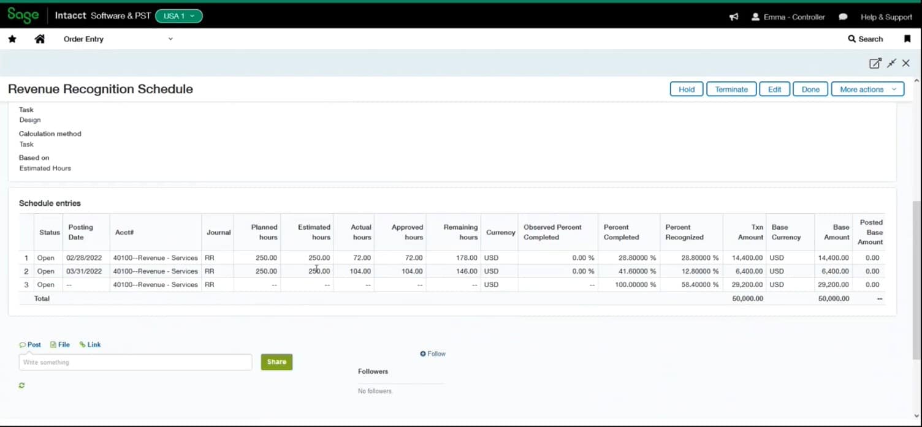Click the 146.00 Remaining hours cell
922x427 pixels.
click(454, 271)
